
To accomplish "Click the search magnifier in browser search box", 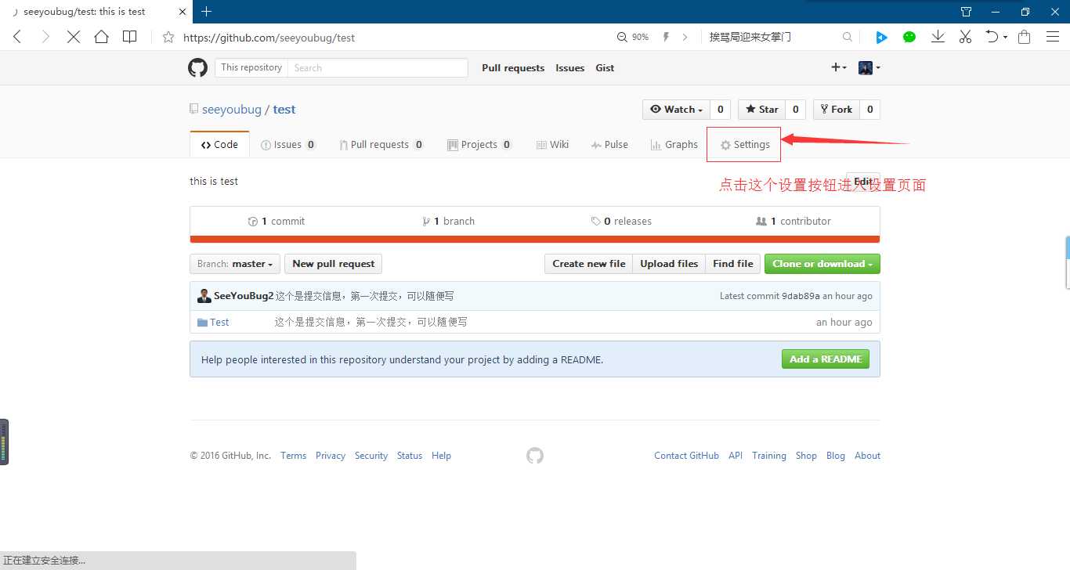I will [x=848, y=37].
